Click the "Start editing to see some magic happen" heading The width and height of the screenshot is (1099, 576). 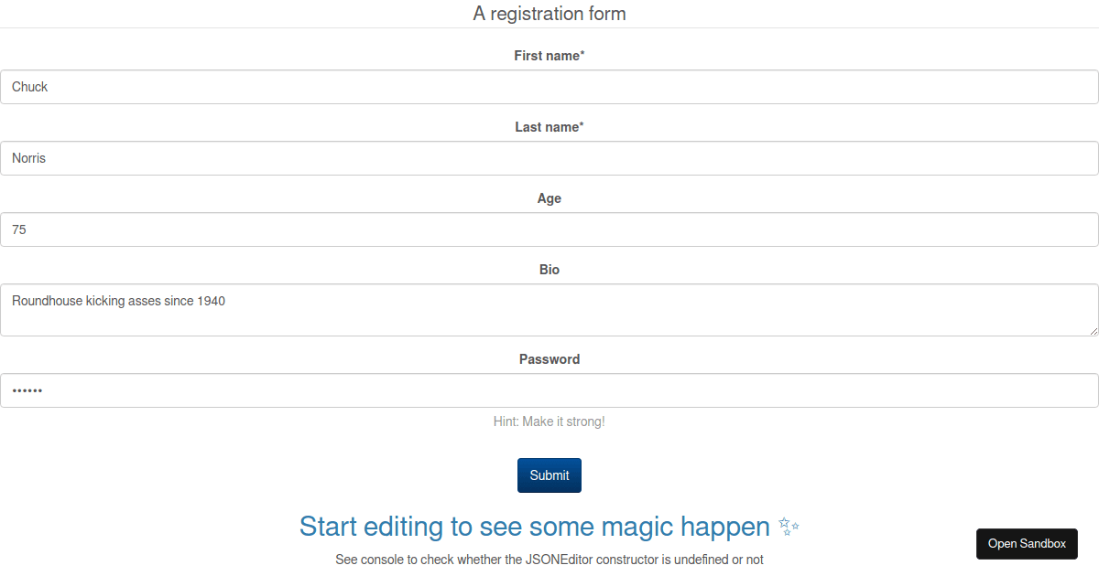tap(534, 527)
